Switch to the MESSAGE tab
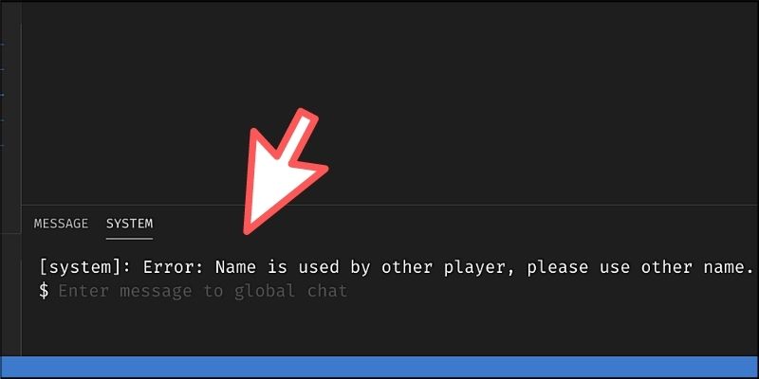This screenshot has height=379, width=759. [61, 224]
